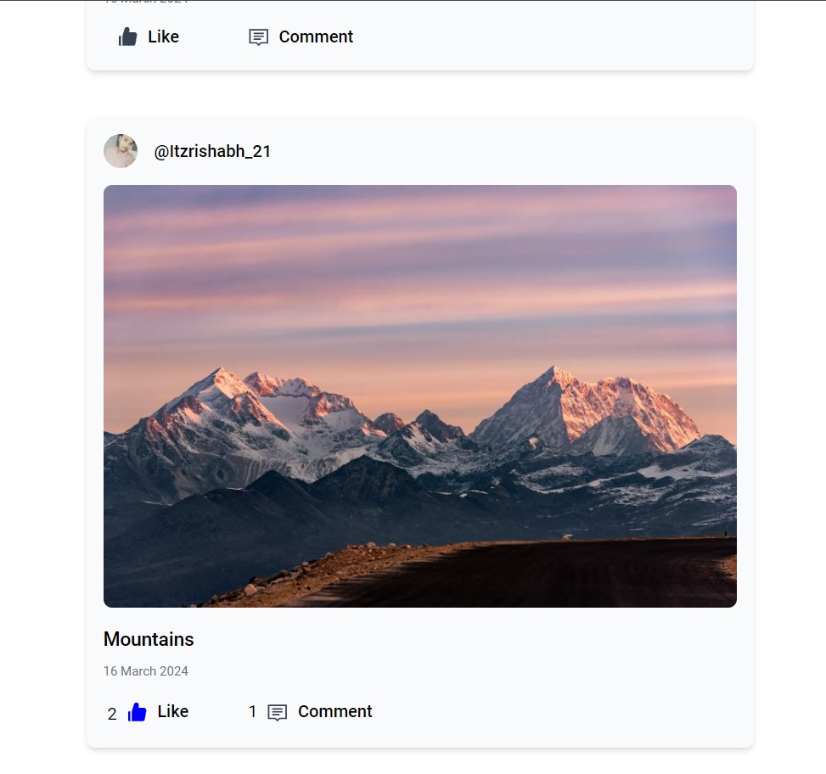
Task: Click the like count showing 2
Action: (111, 714)
